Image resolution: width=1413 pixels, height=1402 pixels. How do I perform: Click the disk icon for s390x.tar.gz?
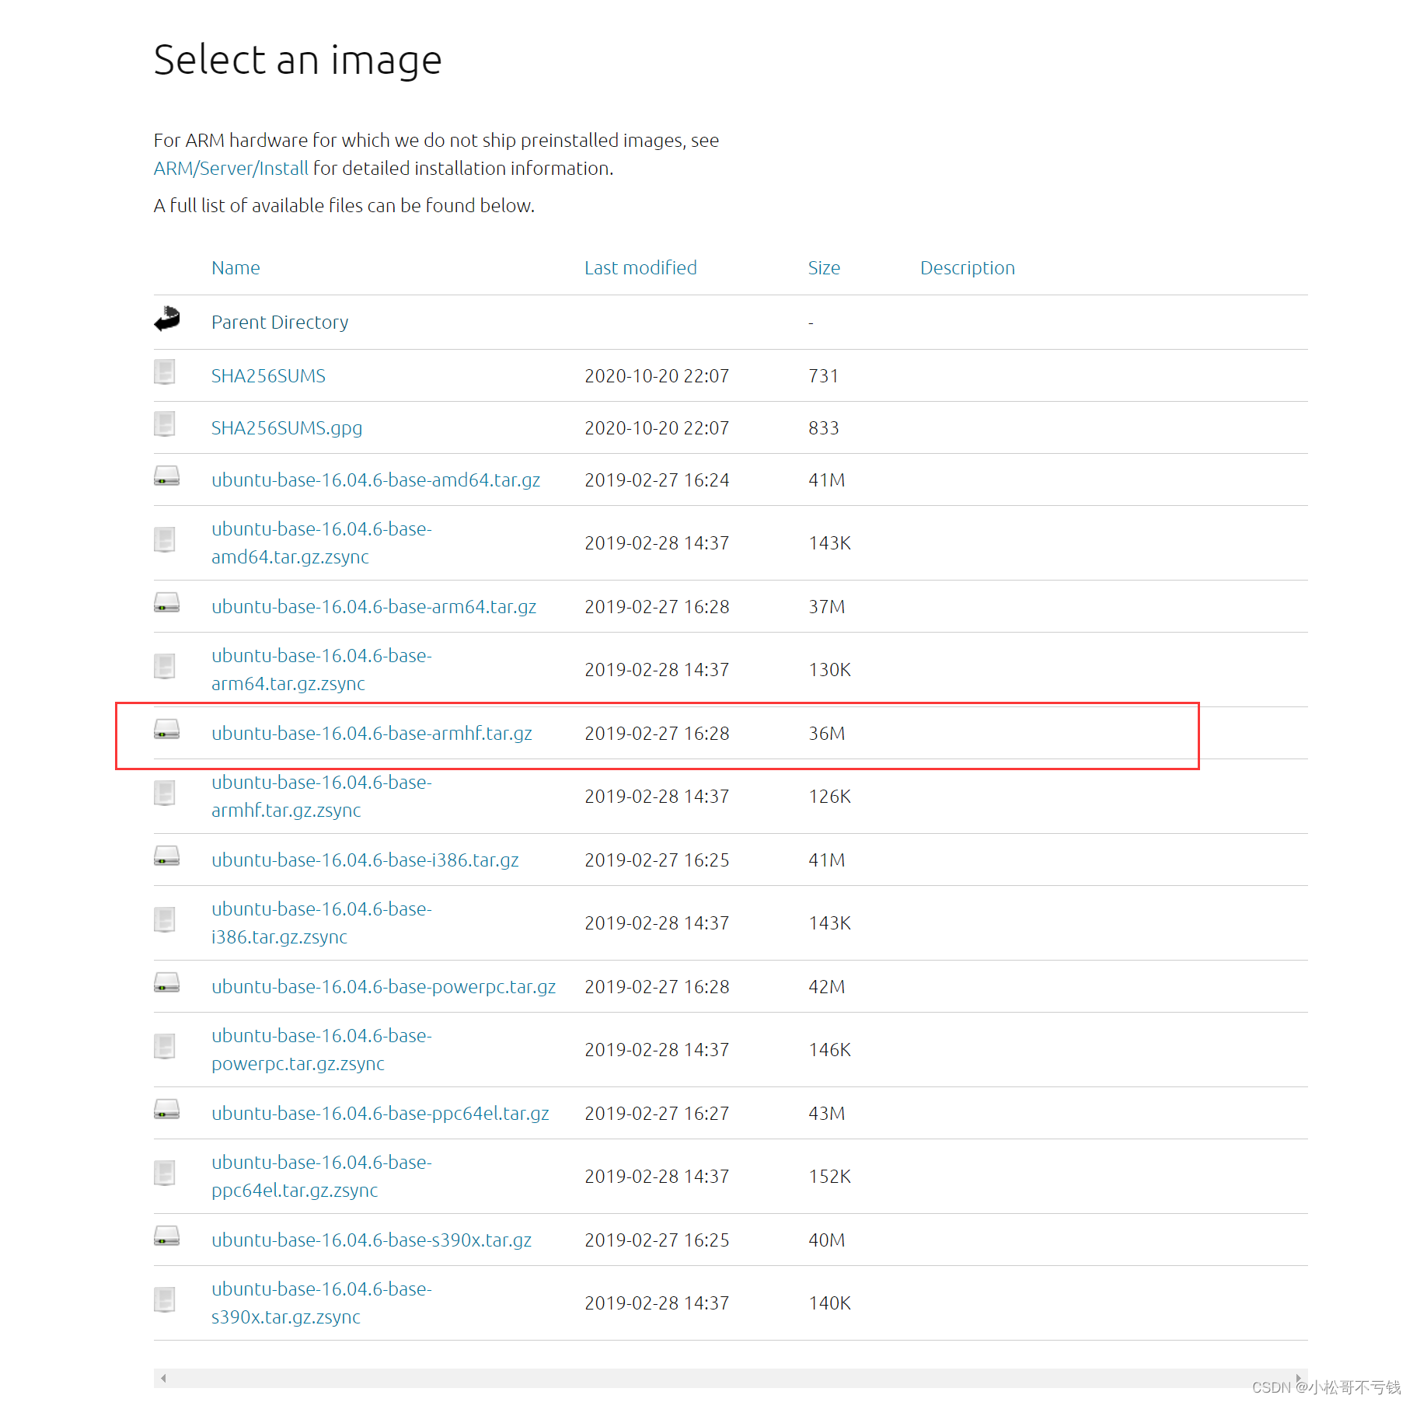[166, 1236]
